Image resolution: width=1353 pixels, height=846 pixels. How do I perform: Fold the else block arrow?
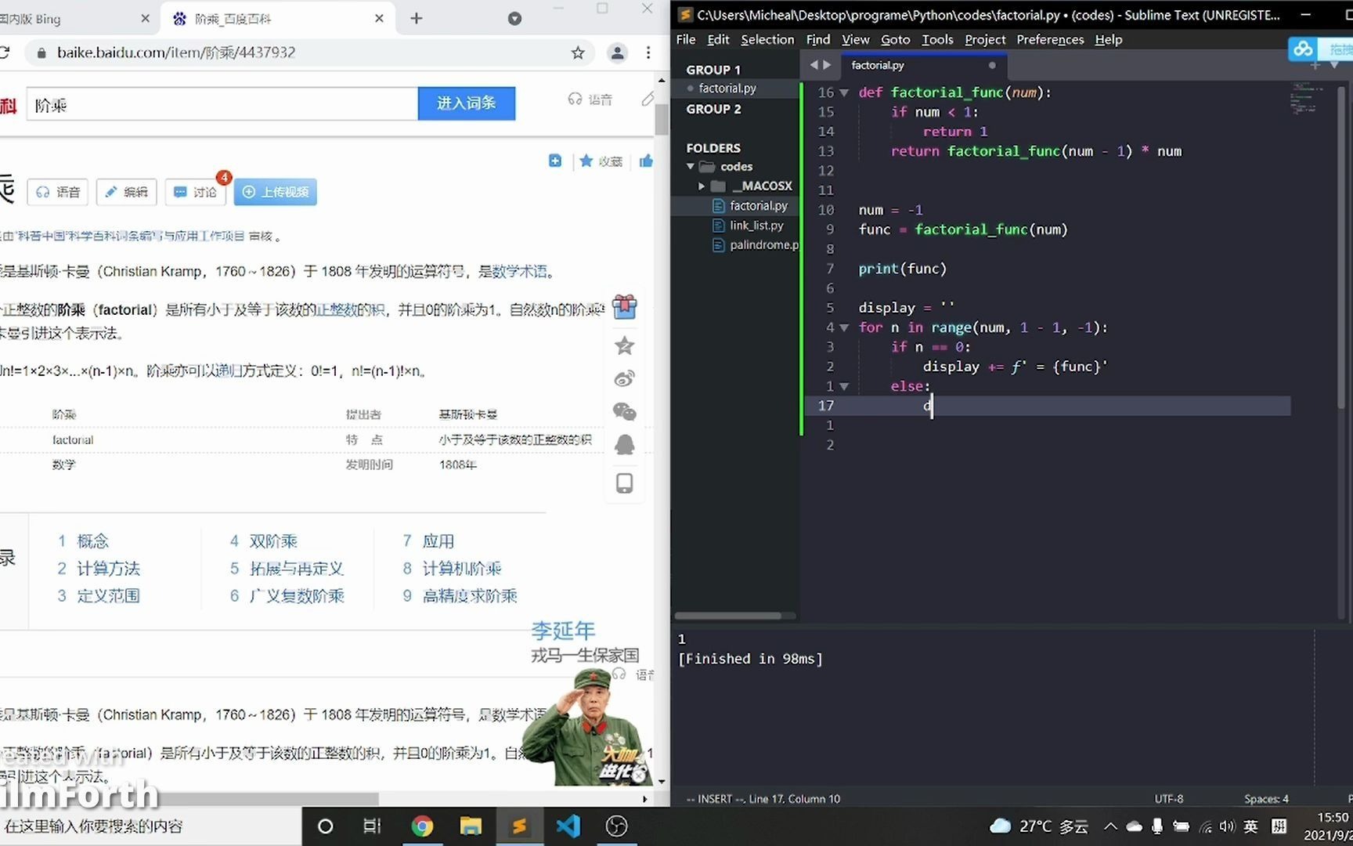tap(844, 386)
